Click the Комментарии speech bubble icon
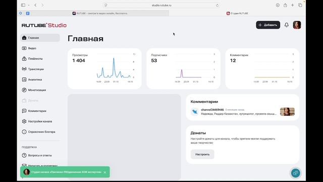 click(24, 111)
